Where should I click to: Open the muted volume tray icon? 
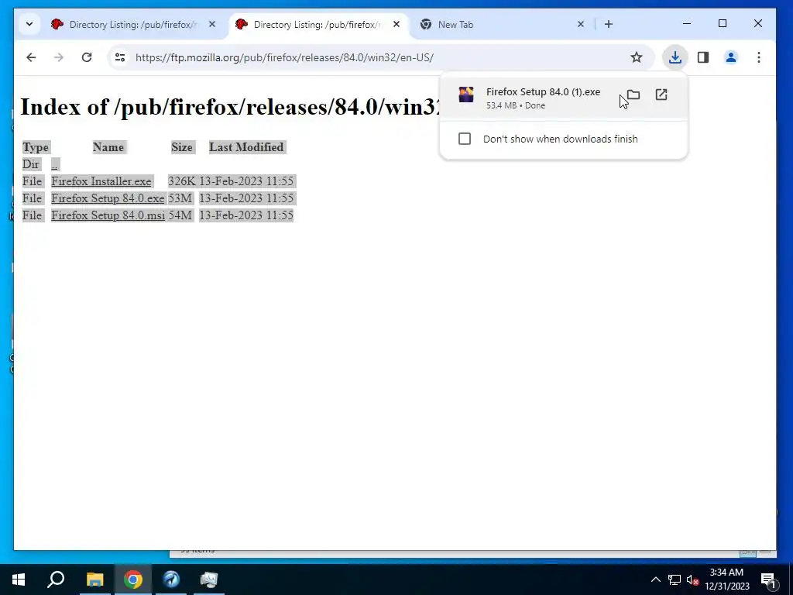692,580
